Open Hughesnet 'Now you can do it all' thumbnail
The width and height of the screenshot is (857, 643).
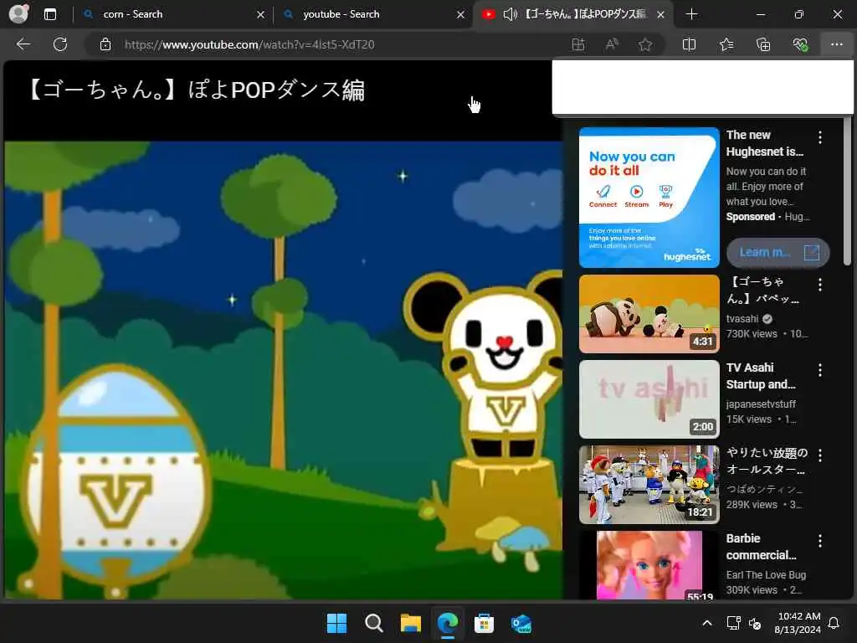(649, 198)
